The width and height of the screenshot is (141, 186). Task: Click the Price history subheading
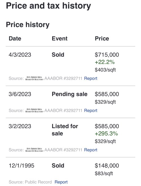click(x=28, y=25)
